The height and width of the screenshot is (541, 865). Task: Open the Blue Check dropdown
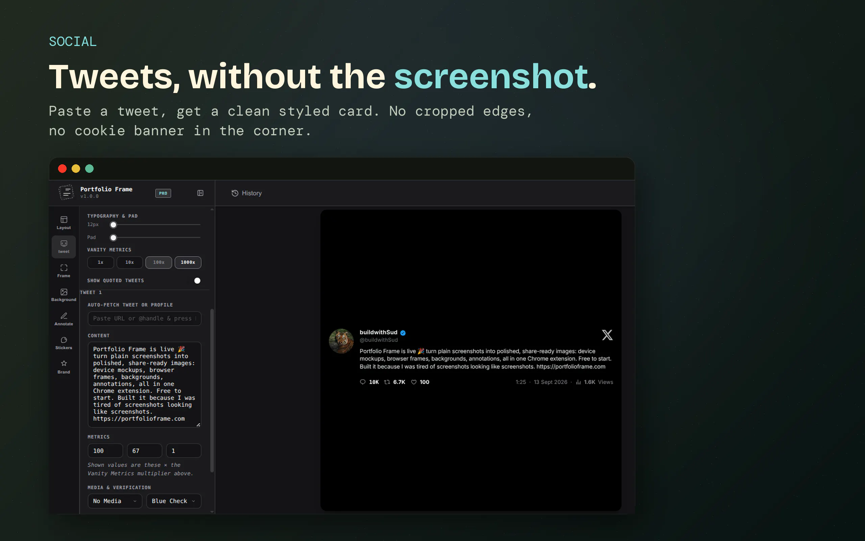coord(174,501)
